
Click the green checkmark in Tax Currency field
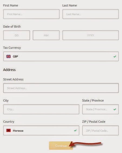tap(115, 56)
